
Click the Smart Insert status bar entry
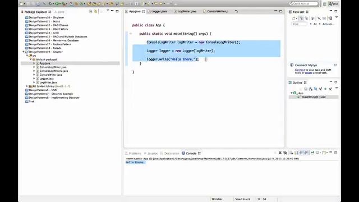(242, 199)
